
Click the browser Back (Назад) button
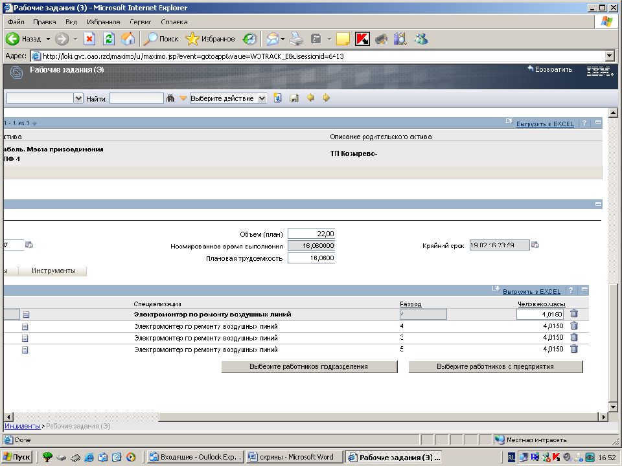(24, 39)
